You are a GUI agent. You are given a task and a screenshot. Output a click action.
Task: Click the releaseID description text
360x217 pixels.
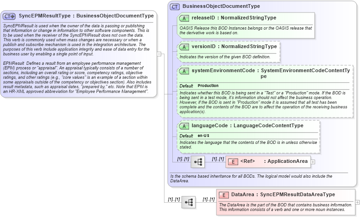pyautogui.click(x=246, y=31)
